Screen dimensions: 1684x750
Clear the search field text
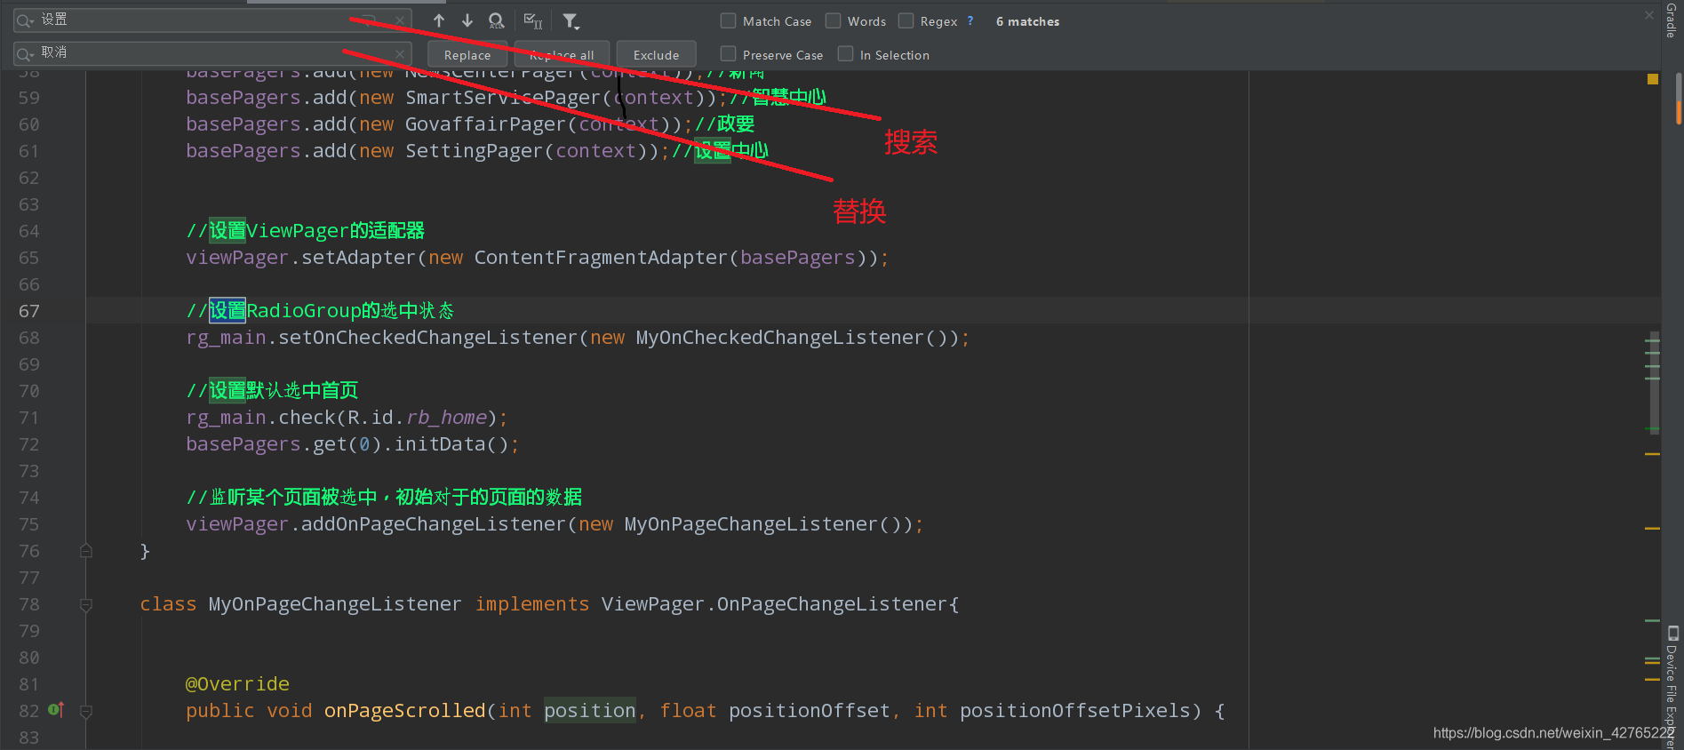pyautogui.click(x=400, y=20)
